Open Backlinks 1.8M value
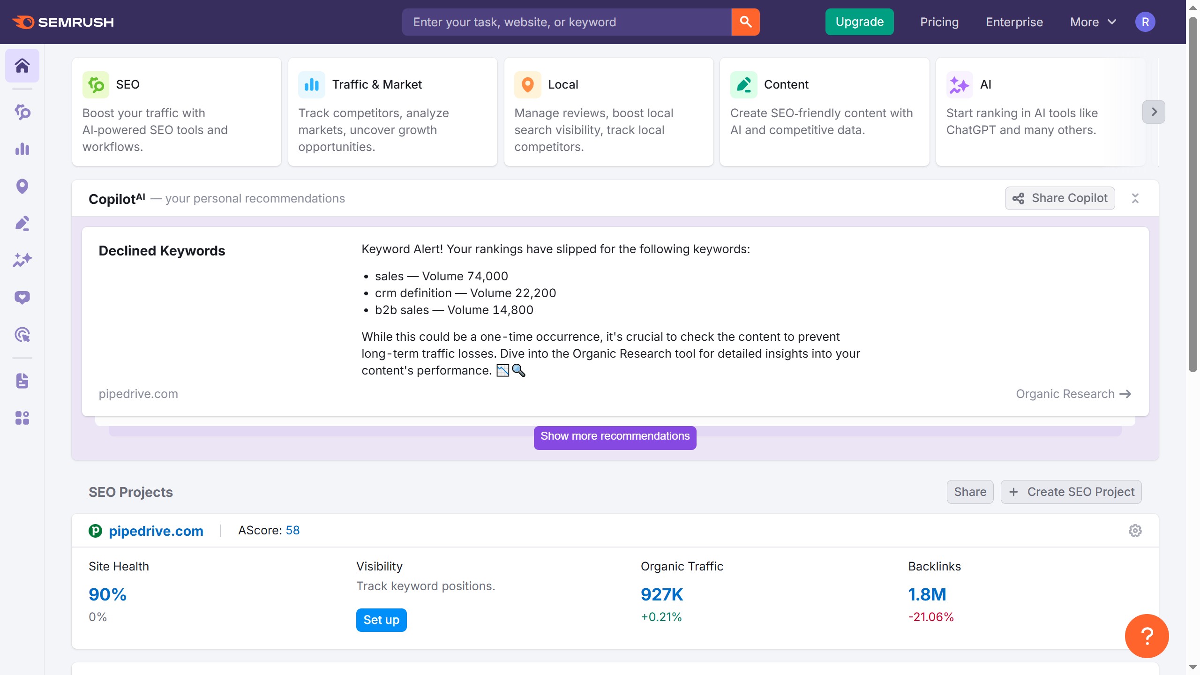Screen dimensions: 1200x675 (927, 594)
